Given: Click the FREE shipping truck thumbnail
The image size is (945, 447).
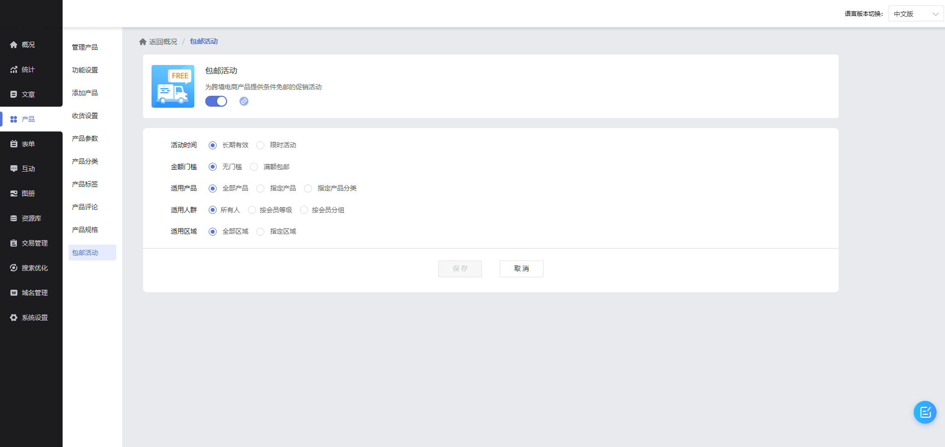Looking at the screenshot, I should 173,86.
